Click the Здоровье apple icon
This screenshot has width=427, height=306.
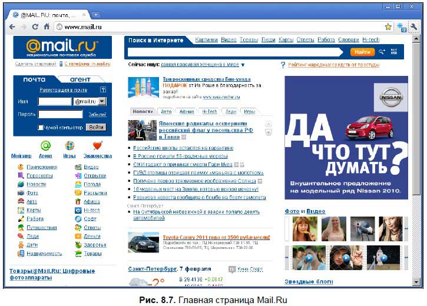coord(78,245)
